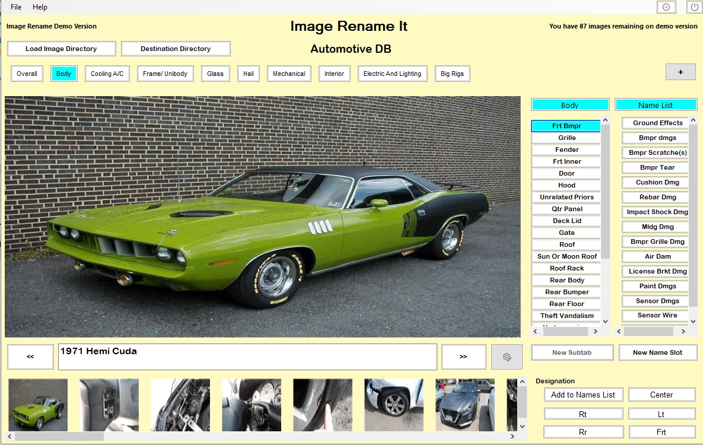Click the Add to Names List button

583,395
